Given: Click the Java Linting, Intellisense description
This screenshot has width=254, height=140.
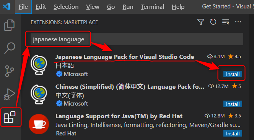Looking at the screenshot, I should pos(148,125).
